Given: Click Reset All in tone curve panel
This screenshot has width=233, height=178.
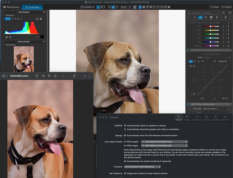Looking at the screenshot, I should click(x=223, y=61).
